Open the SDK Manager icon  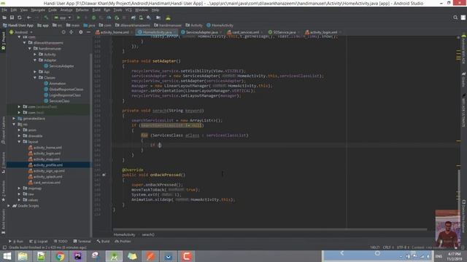coord(149,17)
